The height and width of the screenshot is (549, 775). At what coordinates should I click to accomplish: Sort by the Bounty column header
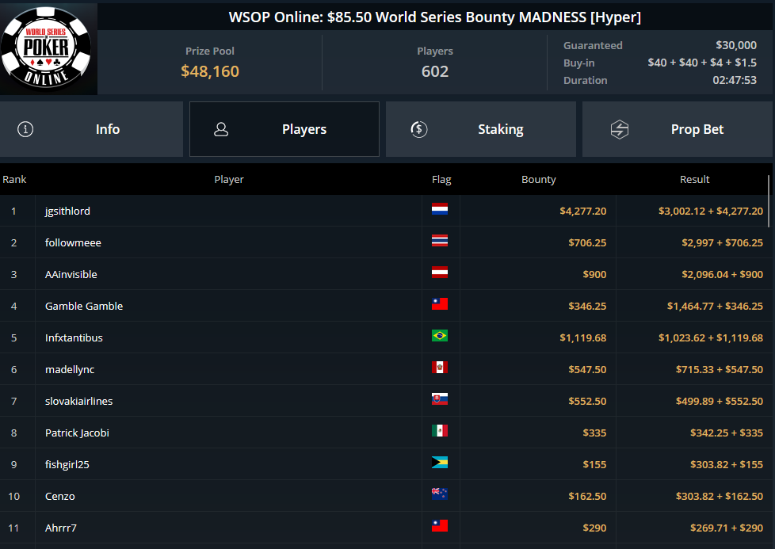(x=539, y=179)
